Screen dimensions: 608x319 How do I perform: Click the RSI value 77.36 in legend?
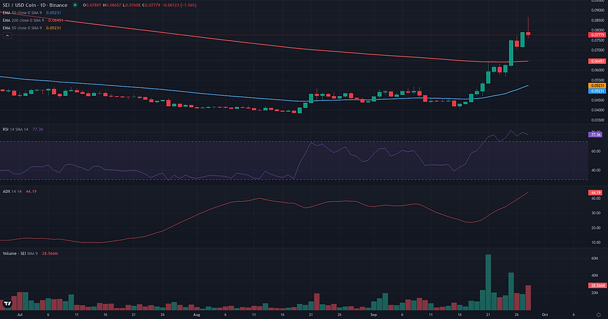(38, 129)
